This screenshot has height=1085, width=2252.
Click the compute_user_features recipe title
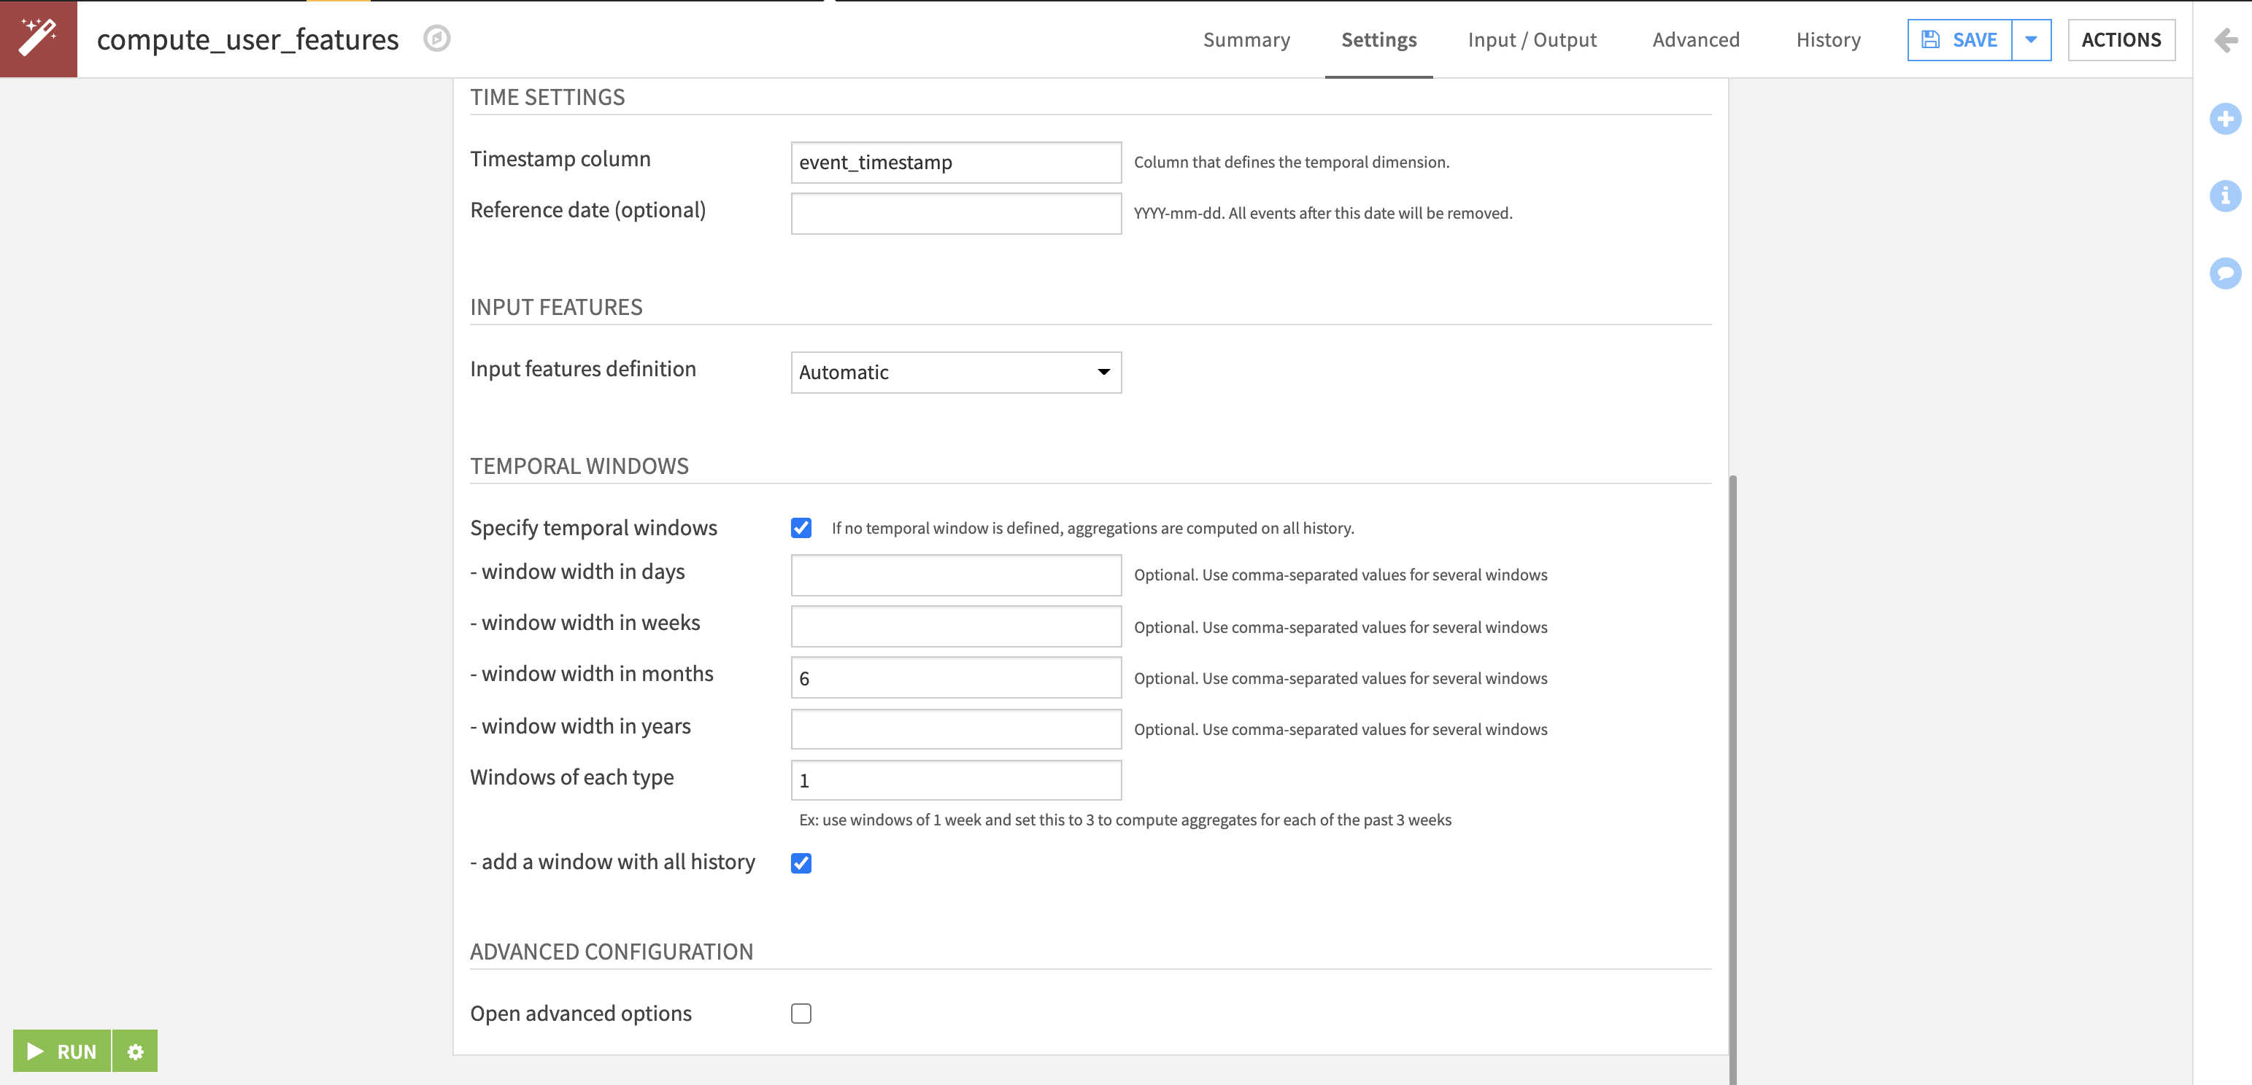pyautogui.click(x=247, y=39)
